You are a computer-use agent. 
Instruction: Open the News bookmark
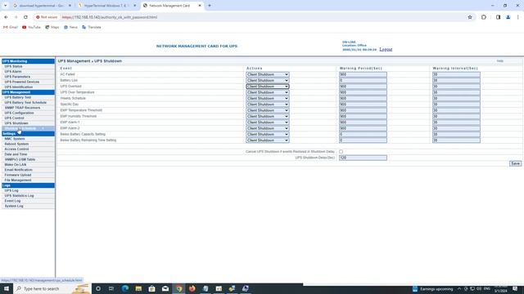(70, 27)
